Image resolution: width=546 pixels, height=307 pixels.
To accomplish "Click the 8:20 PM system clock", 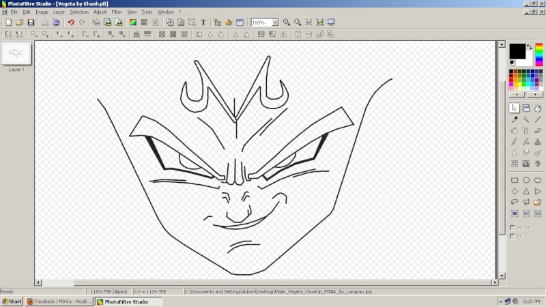I will (532, 302).
